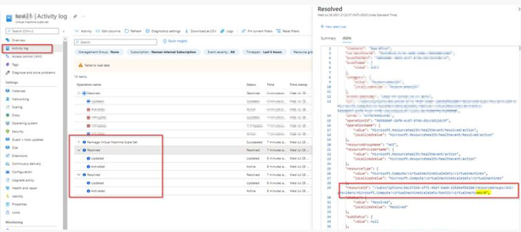The height and width of the screenshot is (232, 521).
Task: Close the Resolved details panel
Action: pos(519,9)
